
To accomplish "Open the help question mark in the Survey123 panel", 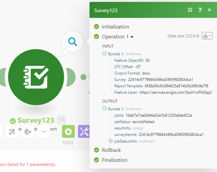I will (200, 10).
